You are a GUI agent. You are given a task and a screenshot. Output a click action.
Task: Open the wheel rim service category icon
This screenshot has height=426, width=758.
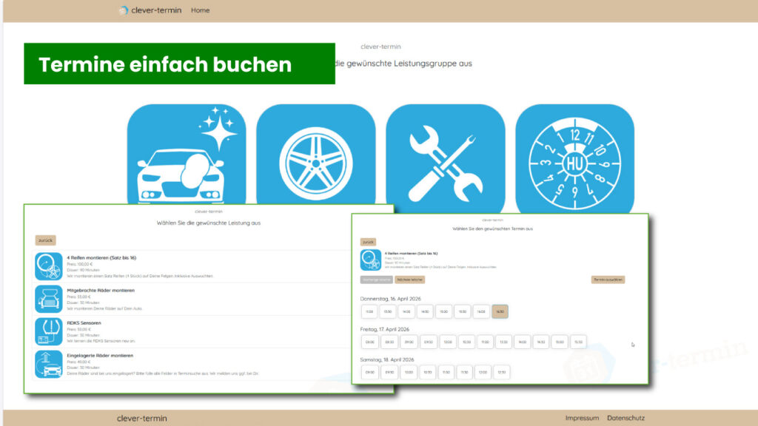tap(316, 155)
